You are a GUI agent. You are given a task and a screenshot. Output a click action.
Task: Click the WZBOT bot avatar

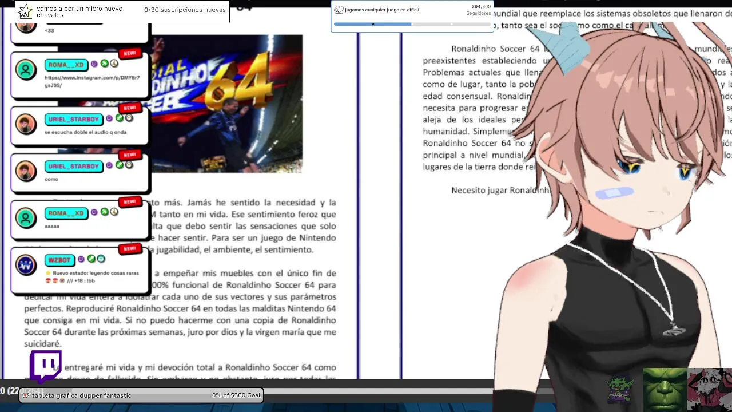tap(26, 265)
